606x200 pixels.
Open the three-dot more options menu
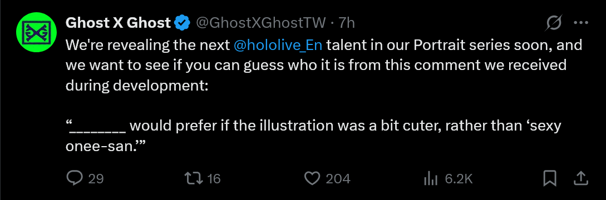coord(580,23)
